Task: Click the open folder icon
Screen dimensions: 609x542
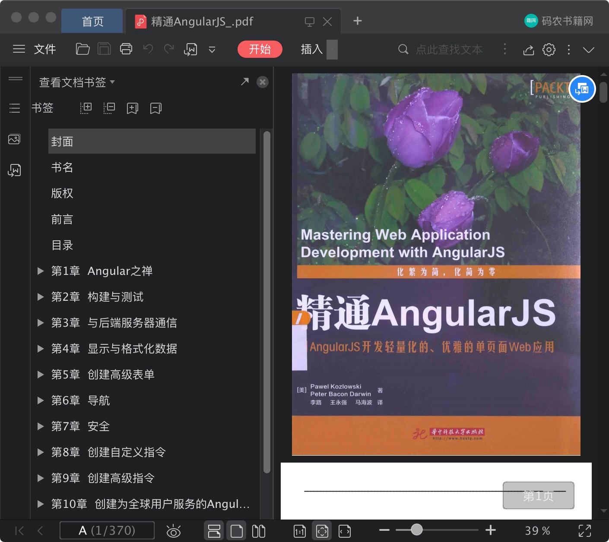Action: pos(82,49)
